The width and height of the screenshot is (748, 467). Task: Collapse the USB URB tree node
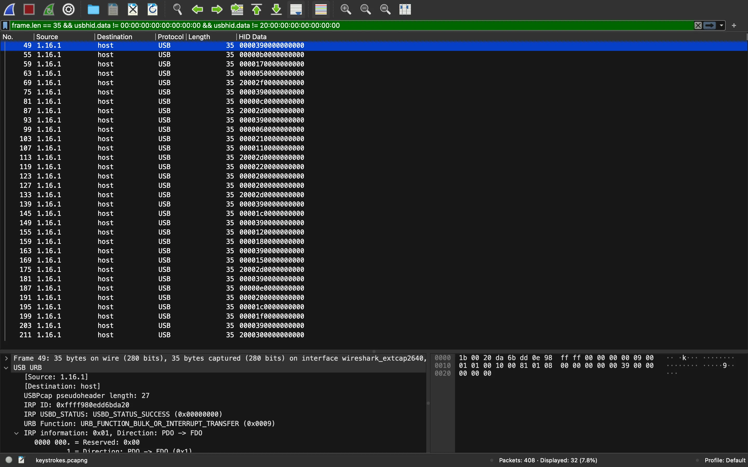pos(6,368)
